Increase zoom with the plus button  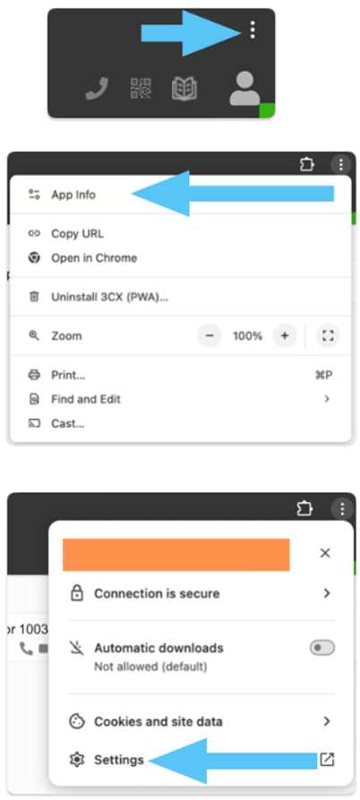285,335
